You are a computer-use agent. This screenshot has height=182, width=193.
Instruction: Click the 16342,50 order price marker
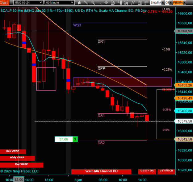pos(184,139)
